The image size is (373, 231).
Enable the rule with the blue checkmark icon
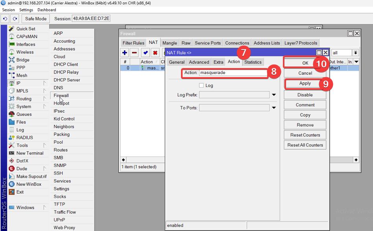coord(146,52)
